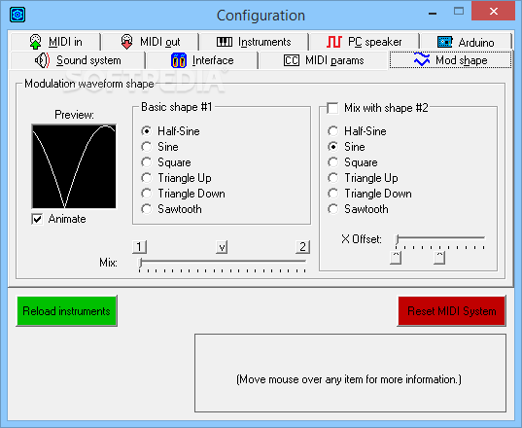This screenshot has width=522, height=428.
Task: Pick Triangle Down in Basic shape #1
Action: (x=183, y=194)
